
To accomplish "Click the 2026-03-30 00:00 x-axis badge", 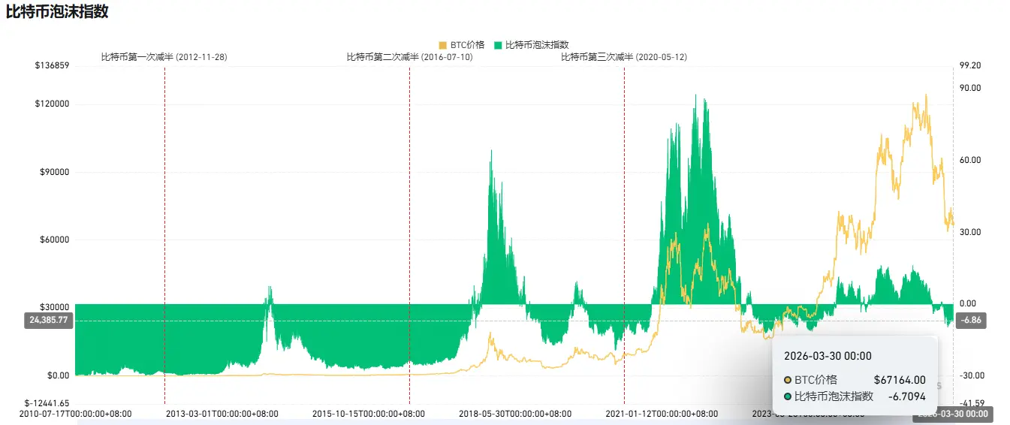I will click(x=953, y=414).
